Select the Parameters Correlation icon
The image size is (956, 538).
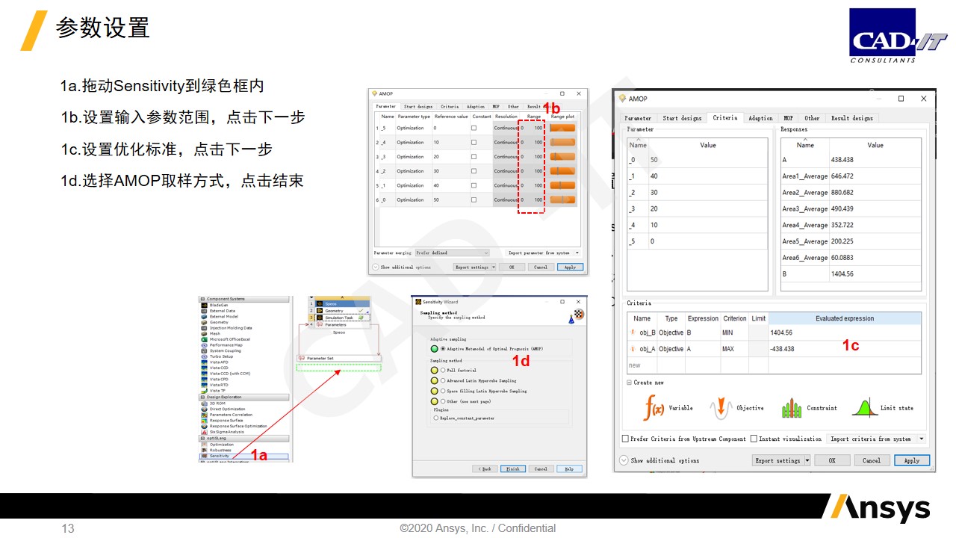[x=204, y=415]
